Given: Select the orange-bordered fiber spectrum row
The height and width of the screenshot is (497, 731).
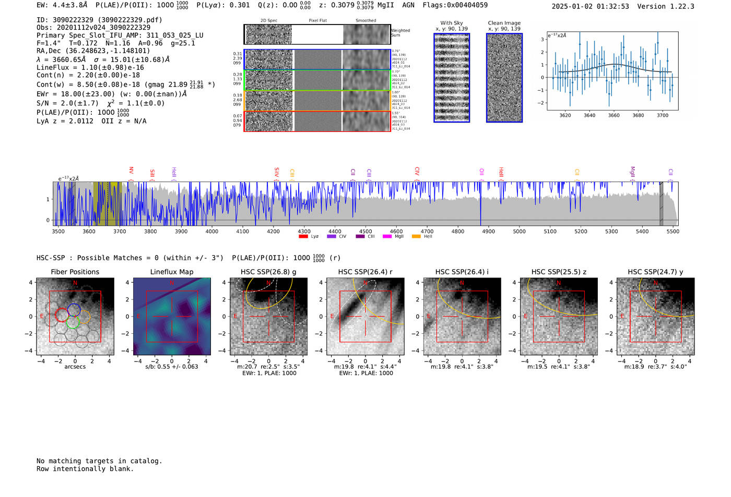Looking at the screenshot, I should (317, 101).
